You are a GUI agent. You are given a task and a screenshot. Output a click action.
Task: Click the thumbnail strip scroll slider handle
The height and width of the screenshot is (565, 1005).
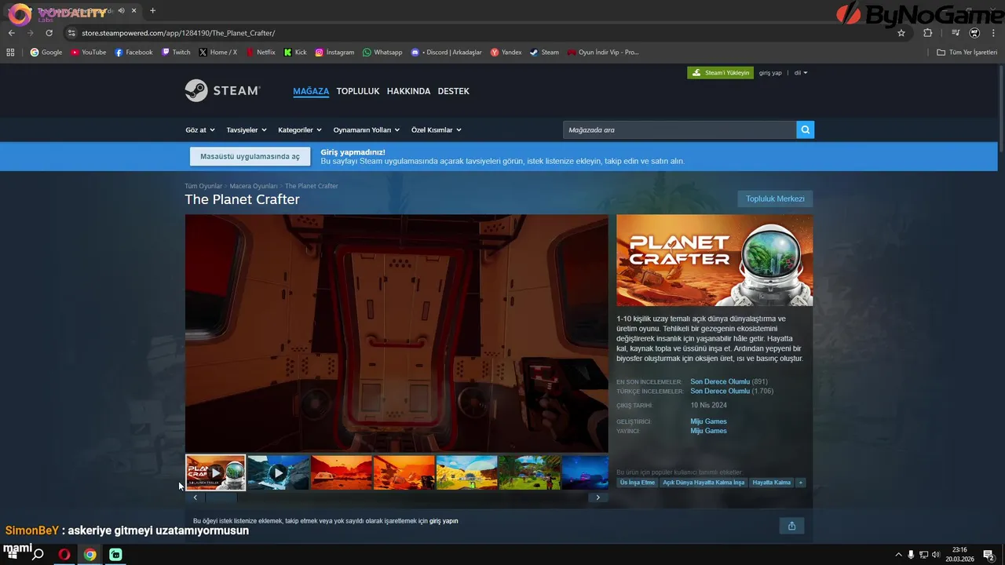click(221, 498)
